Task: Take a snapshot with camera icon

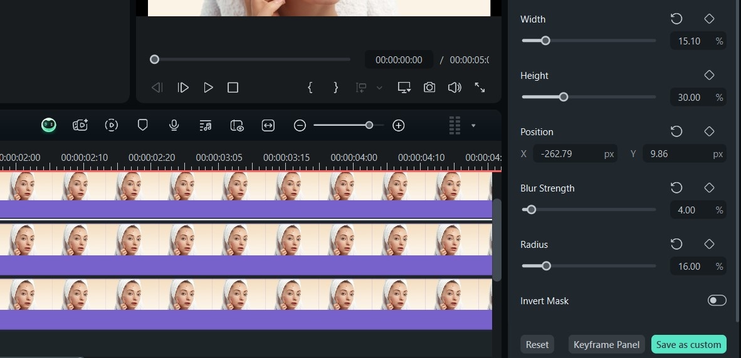Action: 429,87
